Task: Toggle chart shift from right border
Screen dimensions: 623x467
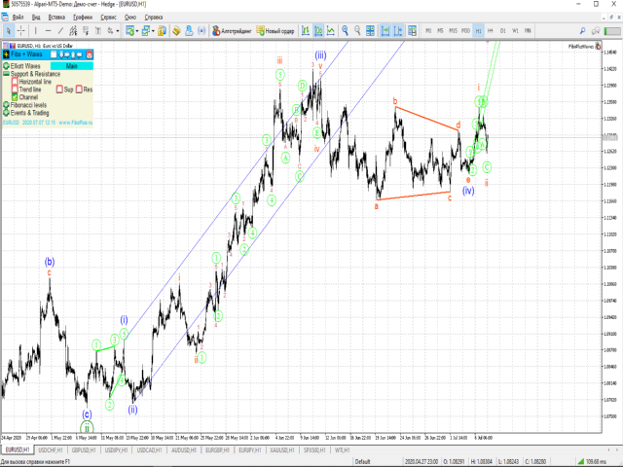Action: 398,31
